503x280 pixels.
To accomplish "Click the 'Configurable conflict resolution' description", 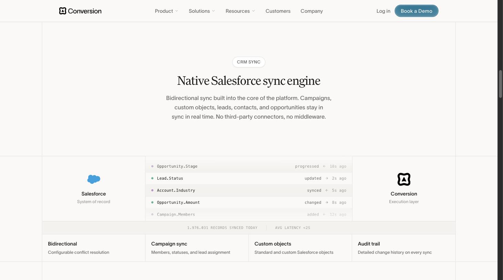I will (x=79, y=252).
